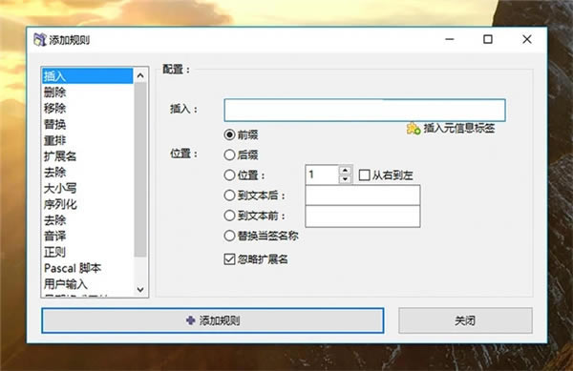The image size is (573, 371).
Task: Select the 替换 rule in the list
Action: point(87,124)
